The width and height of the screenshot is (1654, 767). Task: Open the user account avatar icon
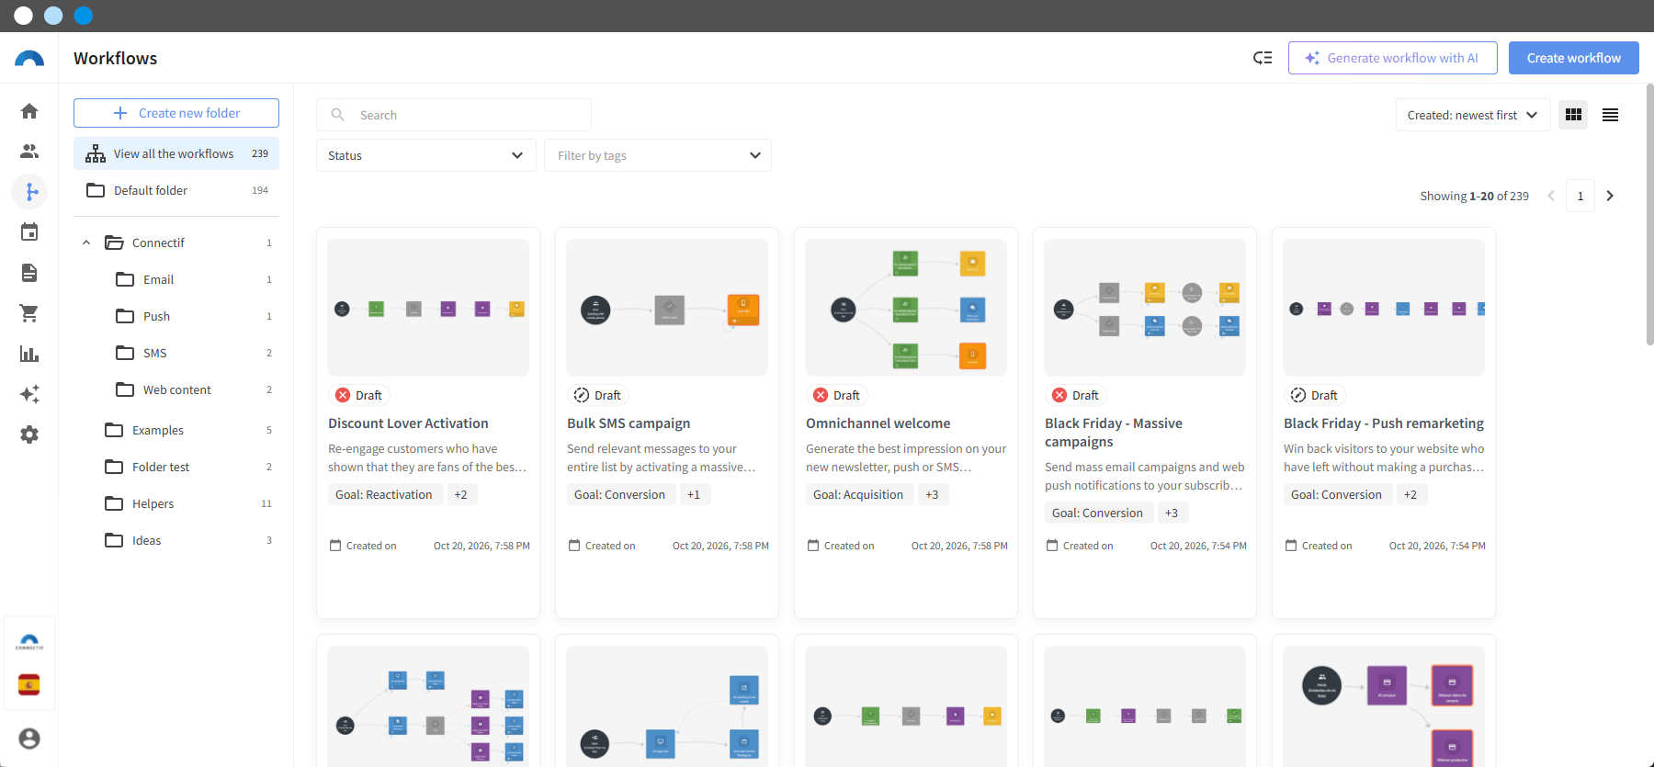point(29,739)
